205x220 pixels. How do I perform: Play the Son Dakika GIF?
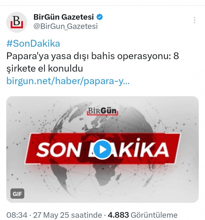[102, 149]
